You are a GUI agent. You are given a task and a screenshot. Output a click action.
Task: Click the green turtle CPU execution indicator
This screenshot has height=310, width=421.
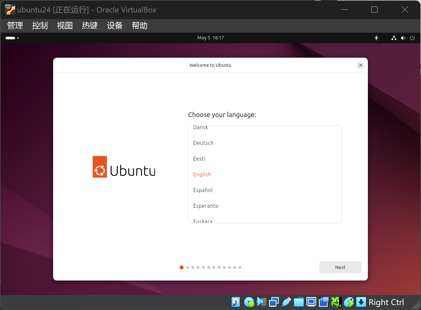pos(336,302)
